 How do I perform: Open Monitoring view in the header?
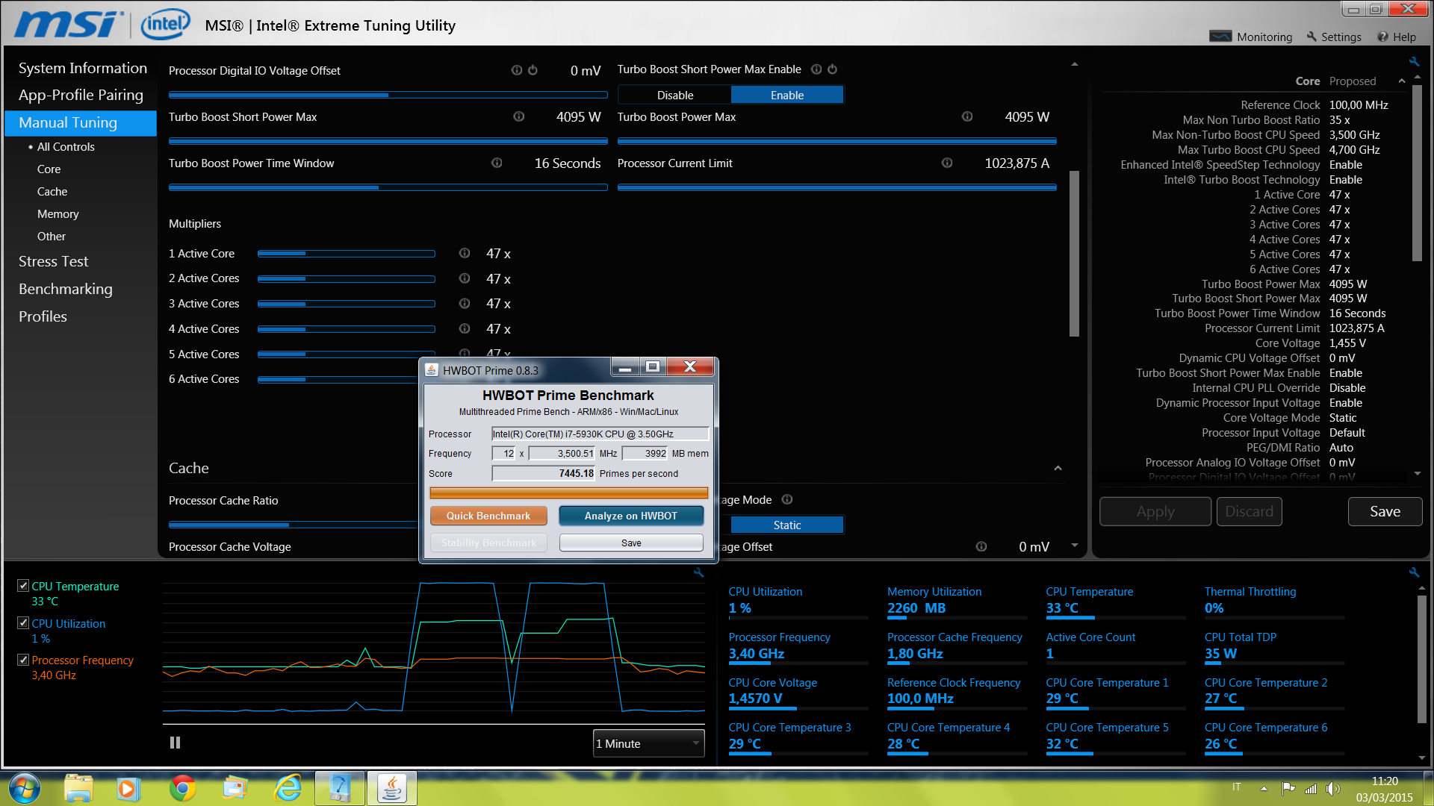click(x=1251, y=37)
